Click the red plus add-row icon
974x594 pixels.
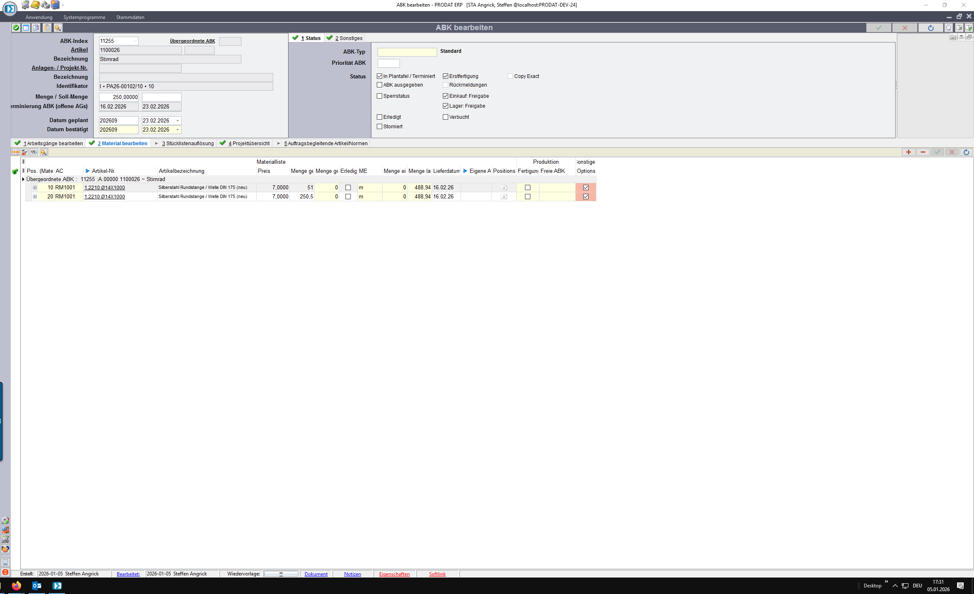click(908, 152)
